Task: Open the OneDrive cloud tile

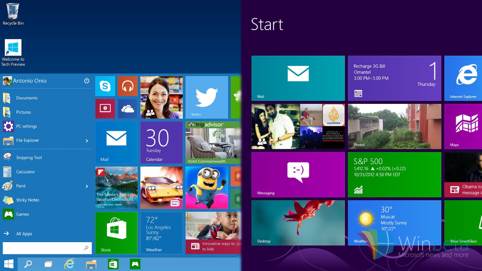Action: (x=127, y=109)
